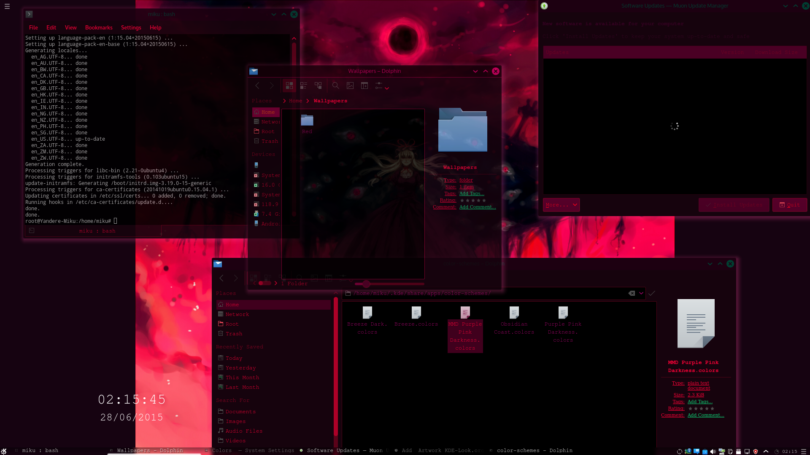The image size is (810, 455).
Task: Click Add Comment link for Wallpapers folder
Action: click(x=478, y=207)
